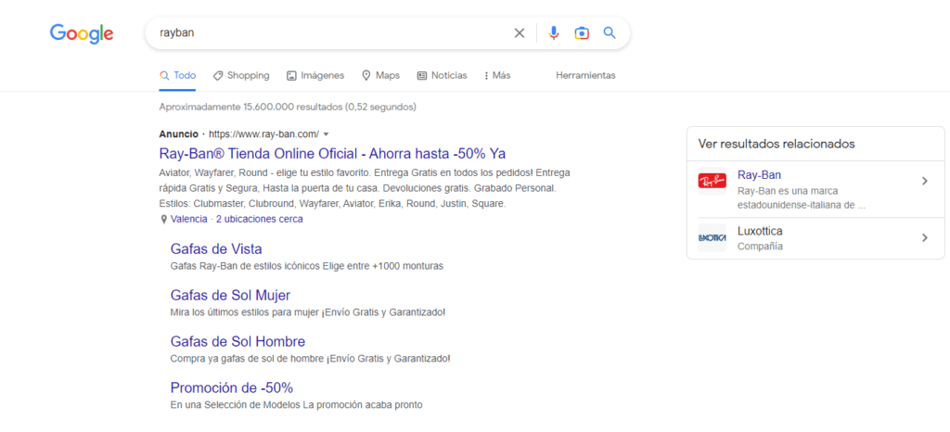Screen dimensions: 950x432
Task: Start voice search with microphone icon
Action: coord(553,33)
